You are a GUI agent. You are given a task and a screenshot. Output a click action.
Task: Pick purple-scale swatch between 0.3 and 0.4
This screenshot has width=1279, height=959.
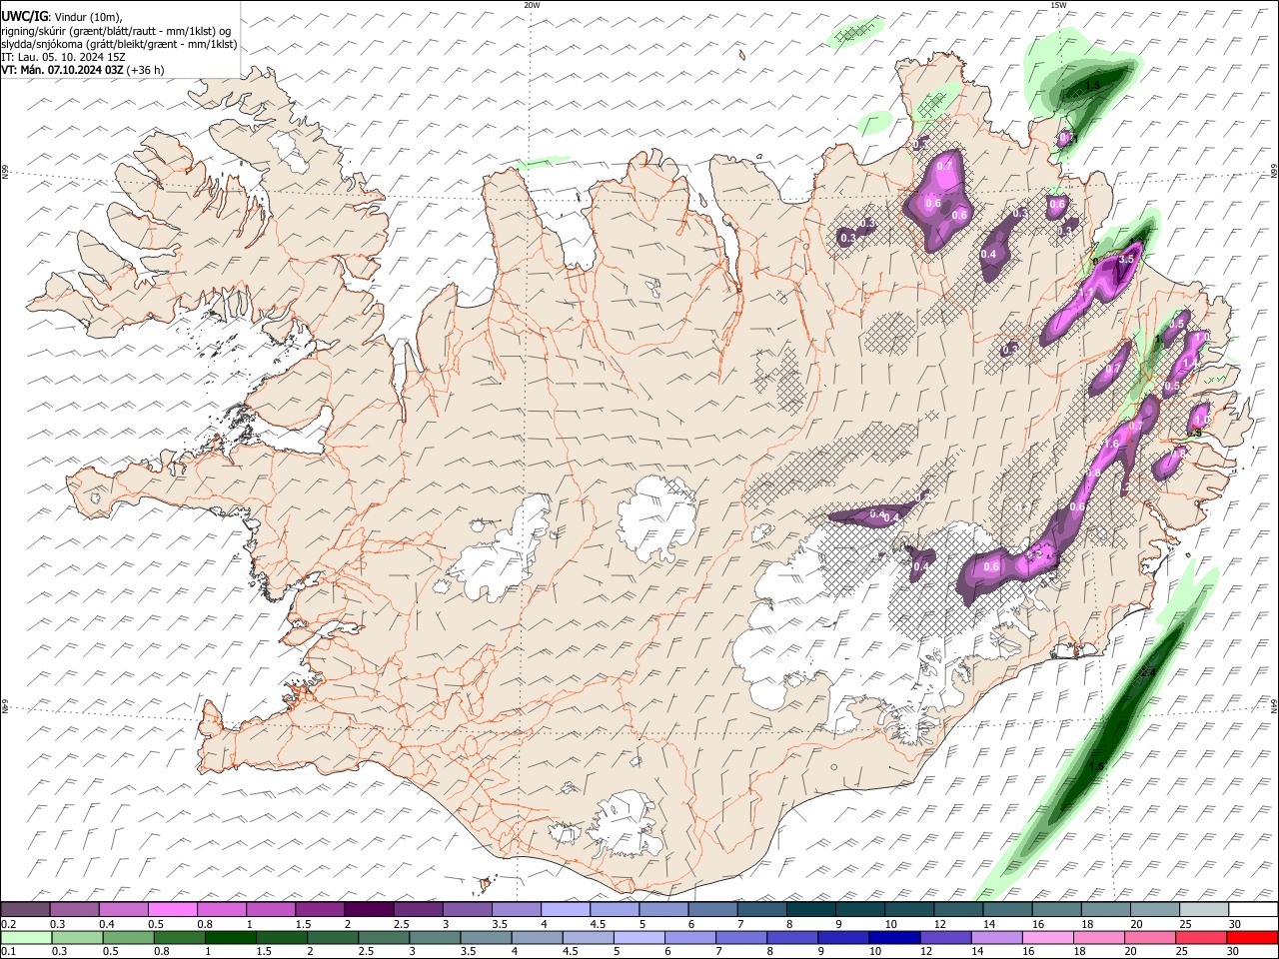(x=74, y=909)
